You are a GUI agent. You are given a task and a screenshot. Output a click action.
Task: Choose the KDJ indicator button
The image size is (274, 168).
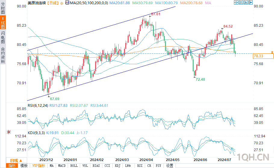point(118,166)
